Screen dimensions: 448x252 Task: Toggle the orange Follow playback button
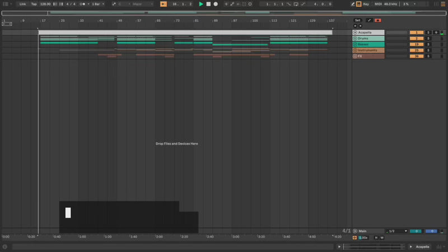164,4
